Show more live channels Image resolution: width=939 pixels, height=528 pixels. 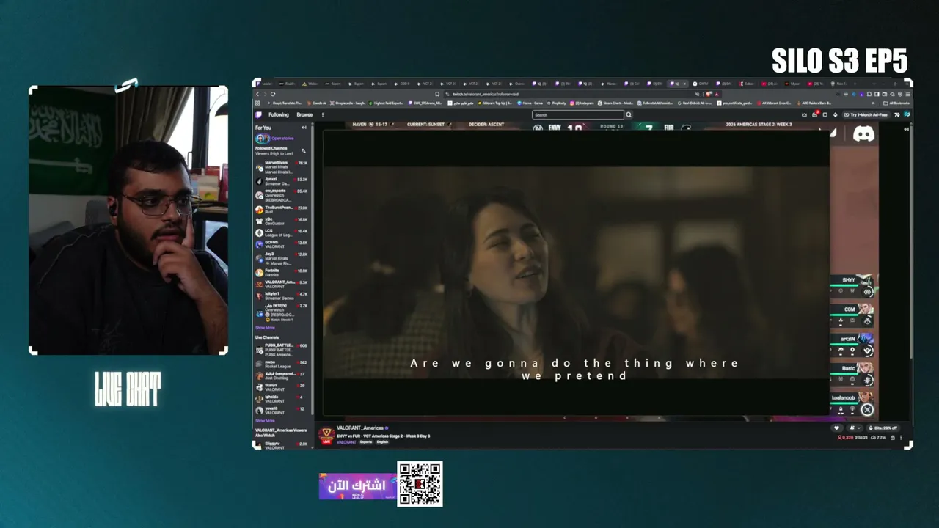(265, 421)
